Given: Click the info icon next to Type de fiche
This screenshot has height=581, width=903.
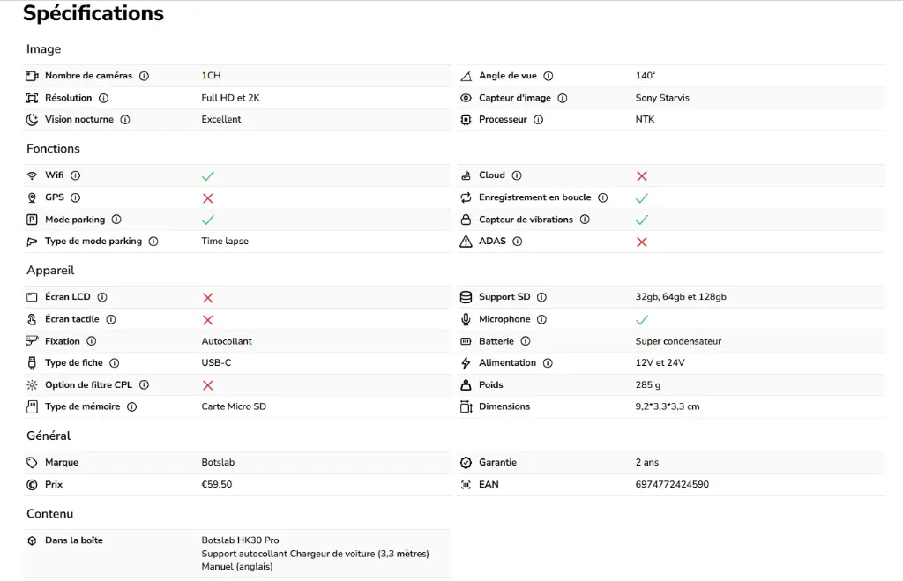Looking at the screenshot, I should 115,362.
